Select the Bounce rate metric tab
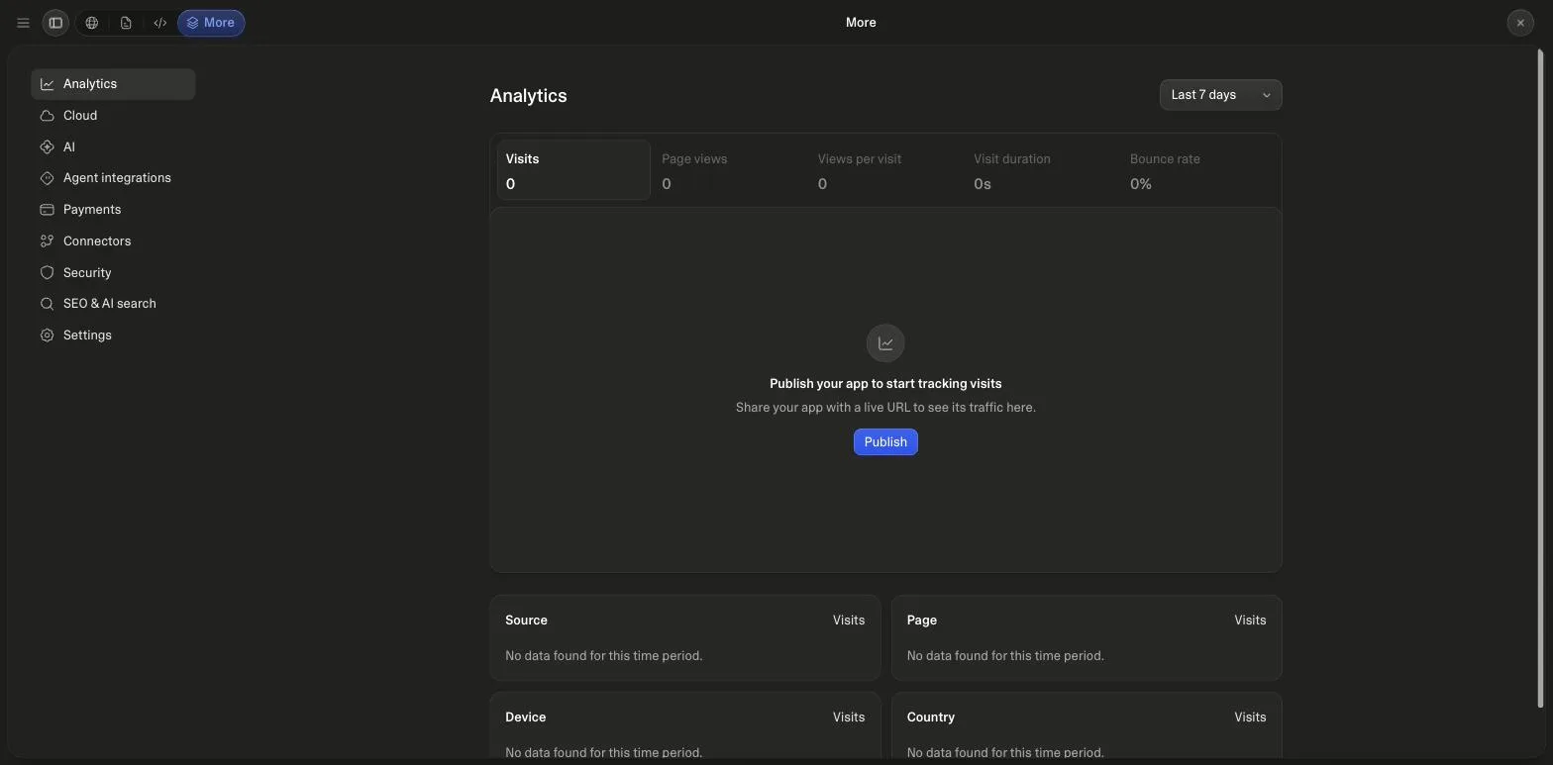Viewport: 1553px width, 765px height. [x=1197, y=170]
